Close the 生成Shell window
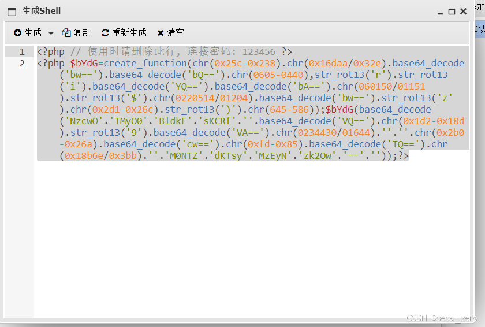 click(x=463, y=12)
